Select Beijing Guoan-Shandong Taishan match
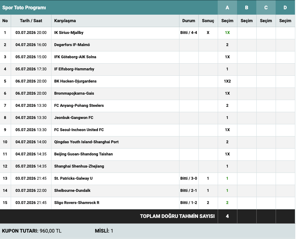The width and height of the screenshot is (296, 239). [83, 154]
